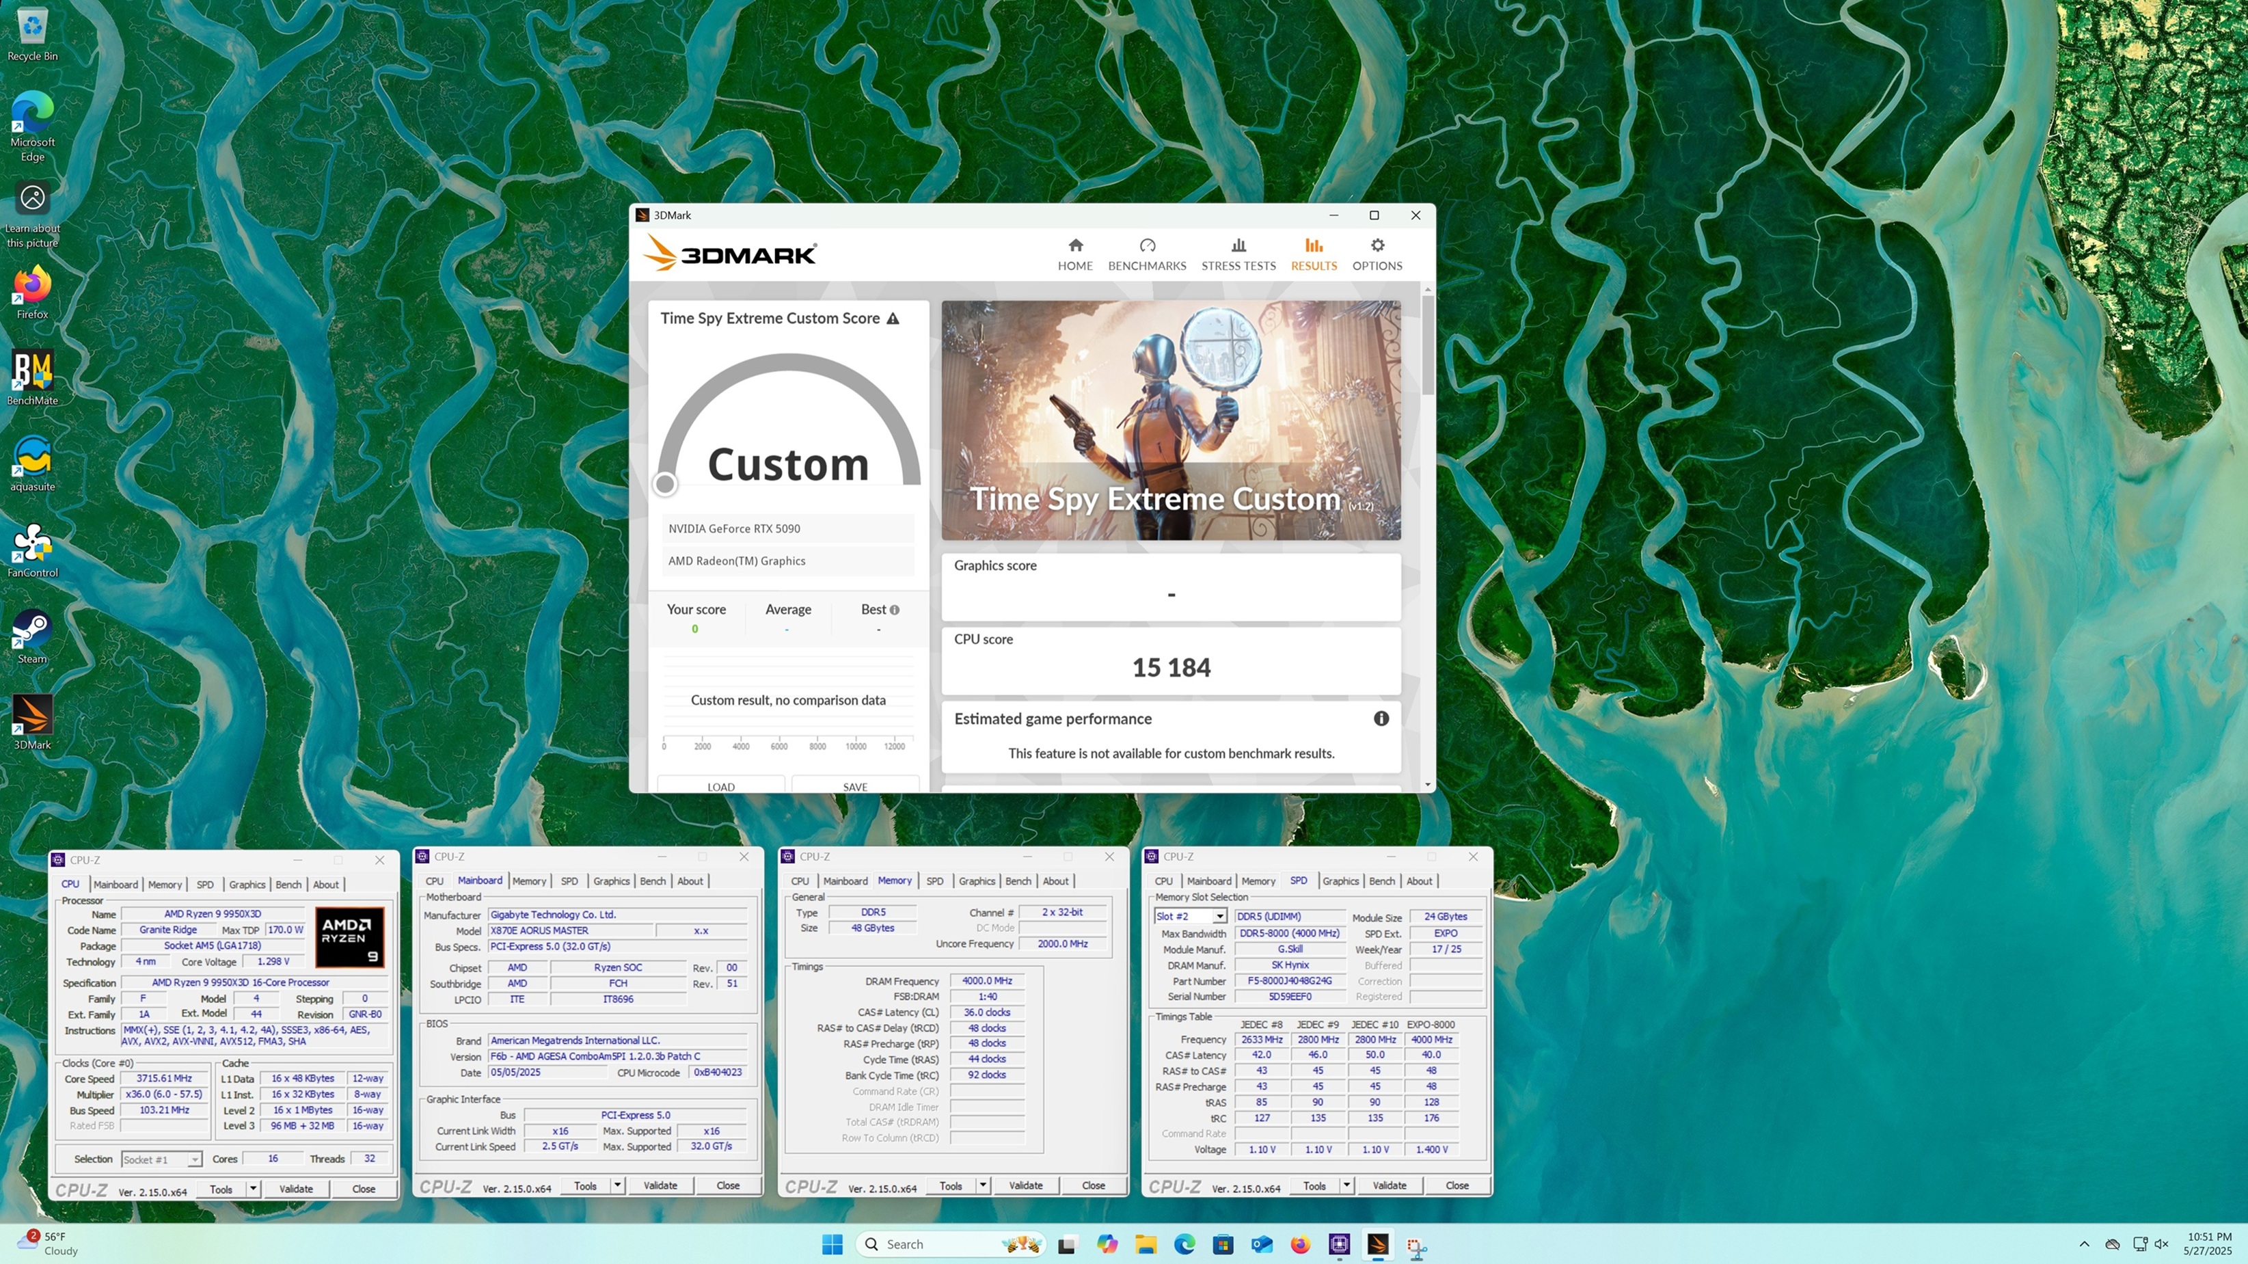Click the Tools button in the CPU-Z Memory window
2248x1264 pixels.
pyautogui.click(x=950, y=1185)
